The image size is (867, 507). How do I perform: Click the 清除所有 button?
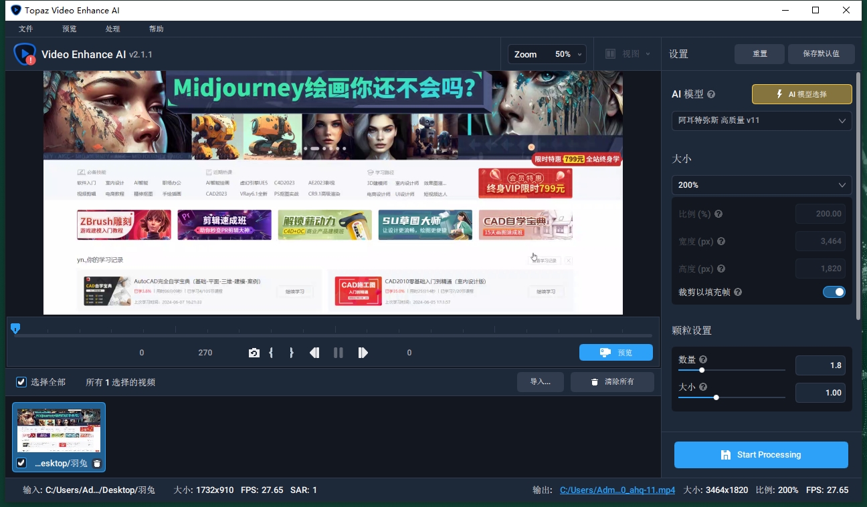tap(611, 382)
